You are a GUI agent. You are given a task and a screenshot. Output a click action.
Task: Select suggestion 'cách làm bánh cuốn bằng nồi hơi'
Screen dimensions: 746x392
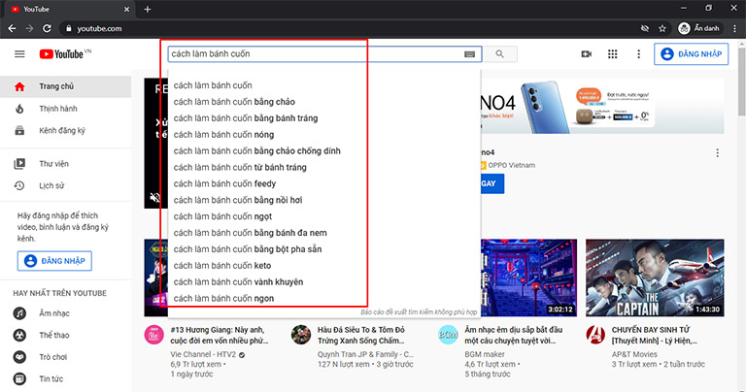coord(324,200)
